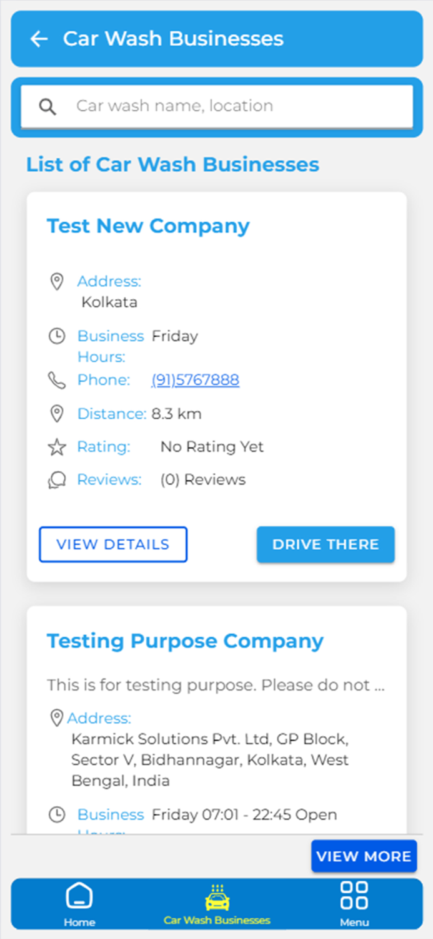Viewport: 433px width, 939px height.
Task: Click the address pin for Testing Purpose Company
Action: (57, 717)
